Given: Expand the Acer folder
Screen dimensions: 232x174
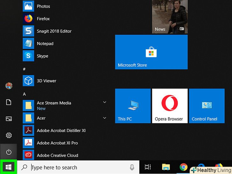Looking at the screenshot, I should coord(104,118).
